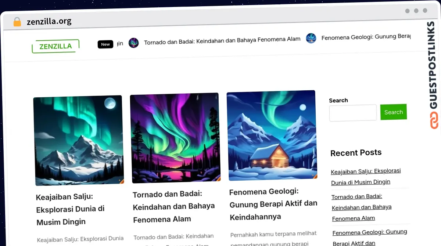The image size is (441, 246).
Task: Open the Tornado dan Badai link under Recent Posts
Action: [x=361, y=207]
